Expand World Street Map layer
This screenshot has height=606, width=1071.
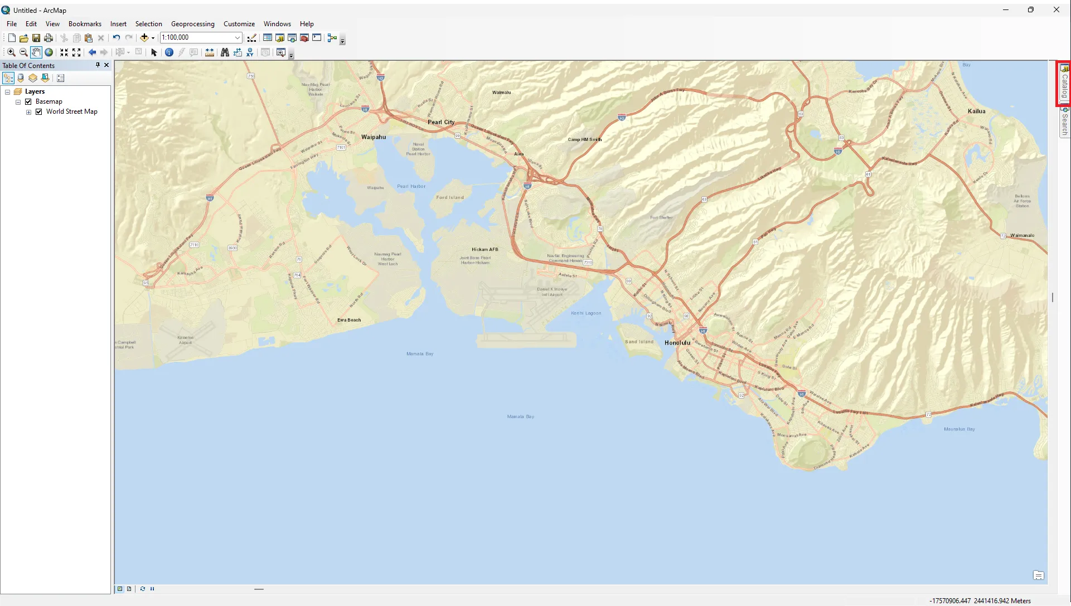[28, 112]
